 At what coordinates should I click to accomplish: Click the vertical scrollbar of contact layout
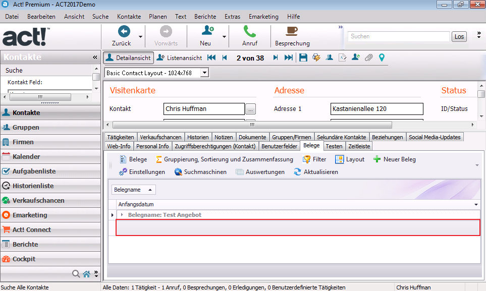coord(481,94)
